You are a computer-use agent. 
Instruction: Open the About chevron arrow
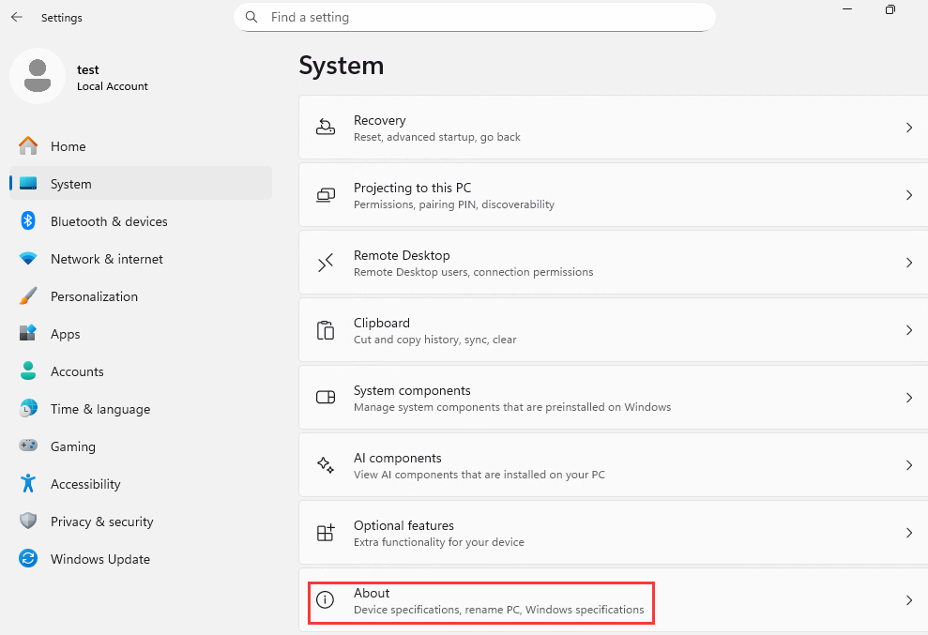(x=908, y=600)
